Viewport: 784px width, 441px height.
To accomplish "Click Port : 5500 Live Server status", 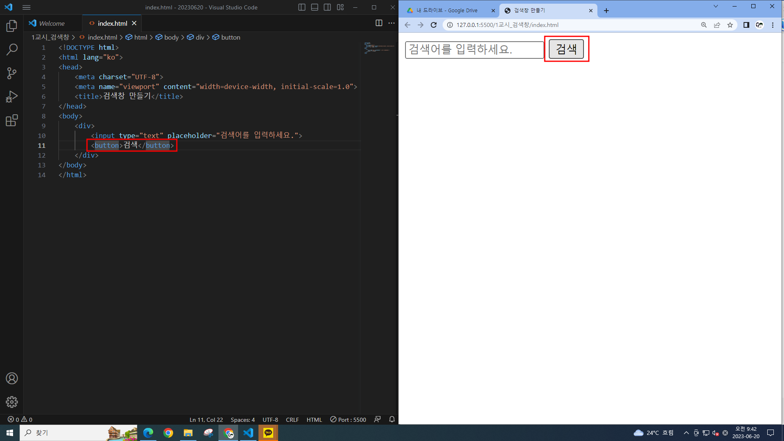I will point(348,419).
